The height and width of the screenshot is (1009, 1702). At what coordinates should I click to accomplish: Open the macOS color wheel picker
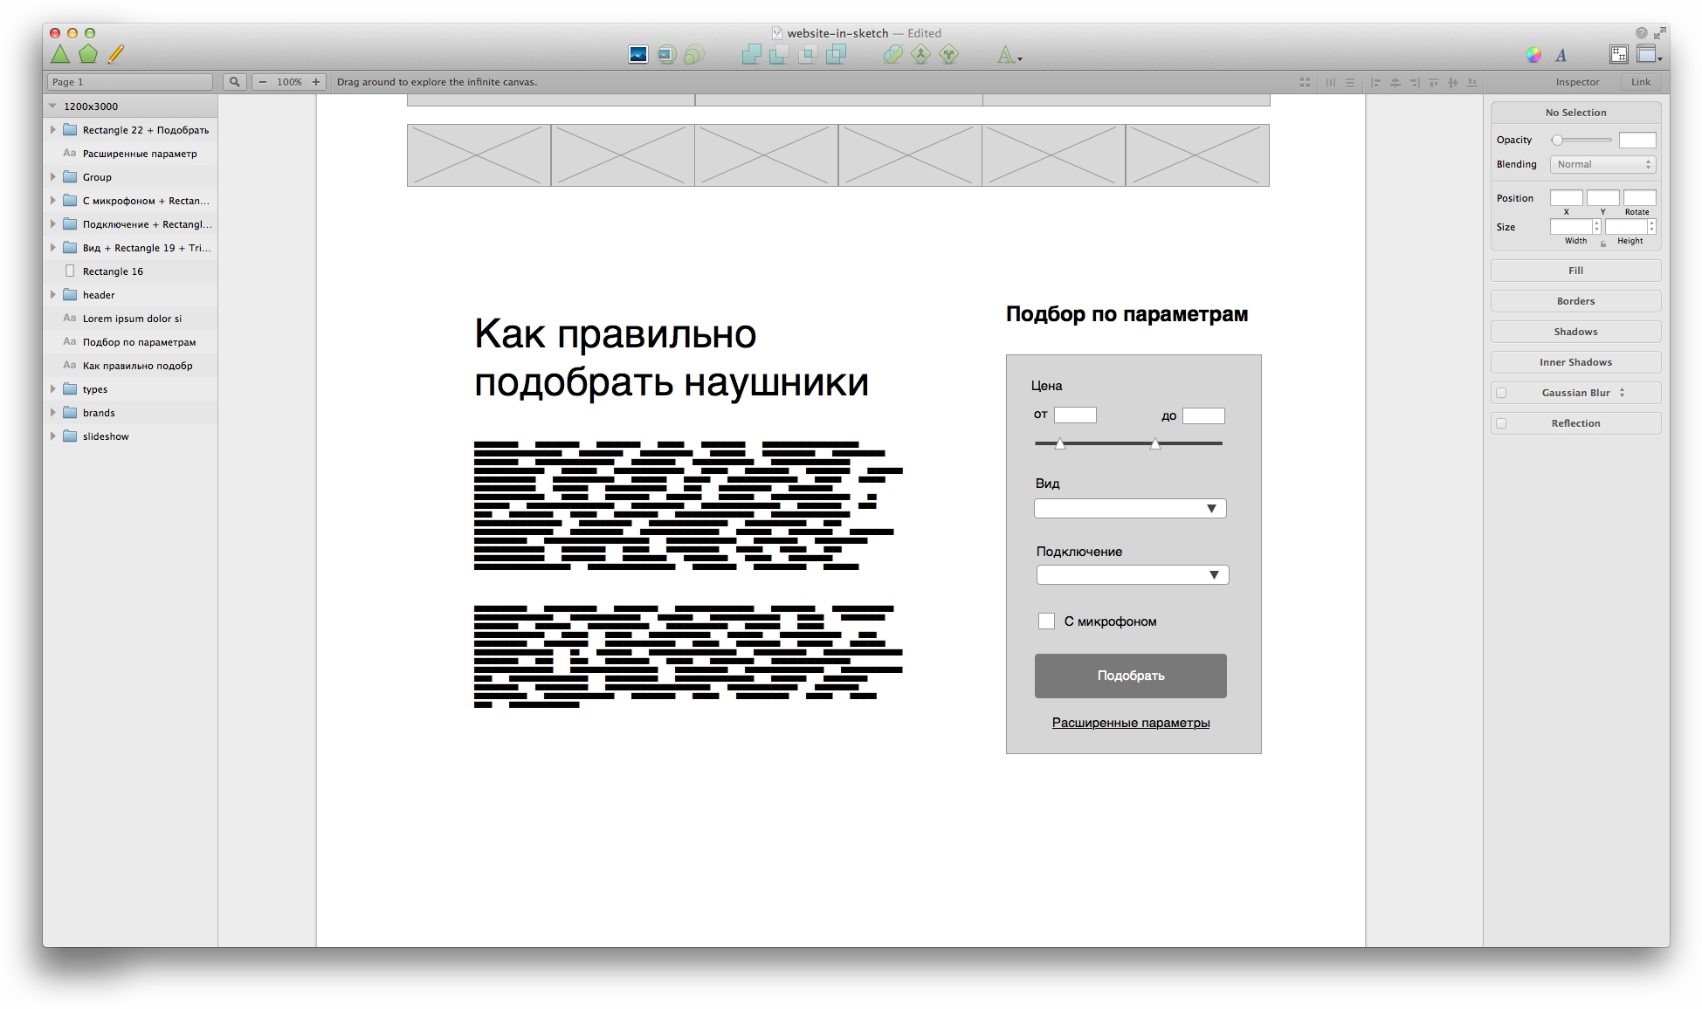(1533, 54)
